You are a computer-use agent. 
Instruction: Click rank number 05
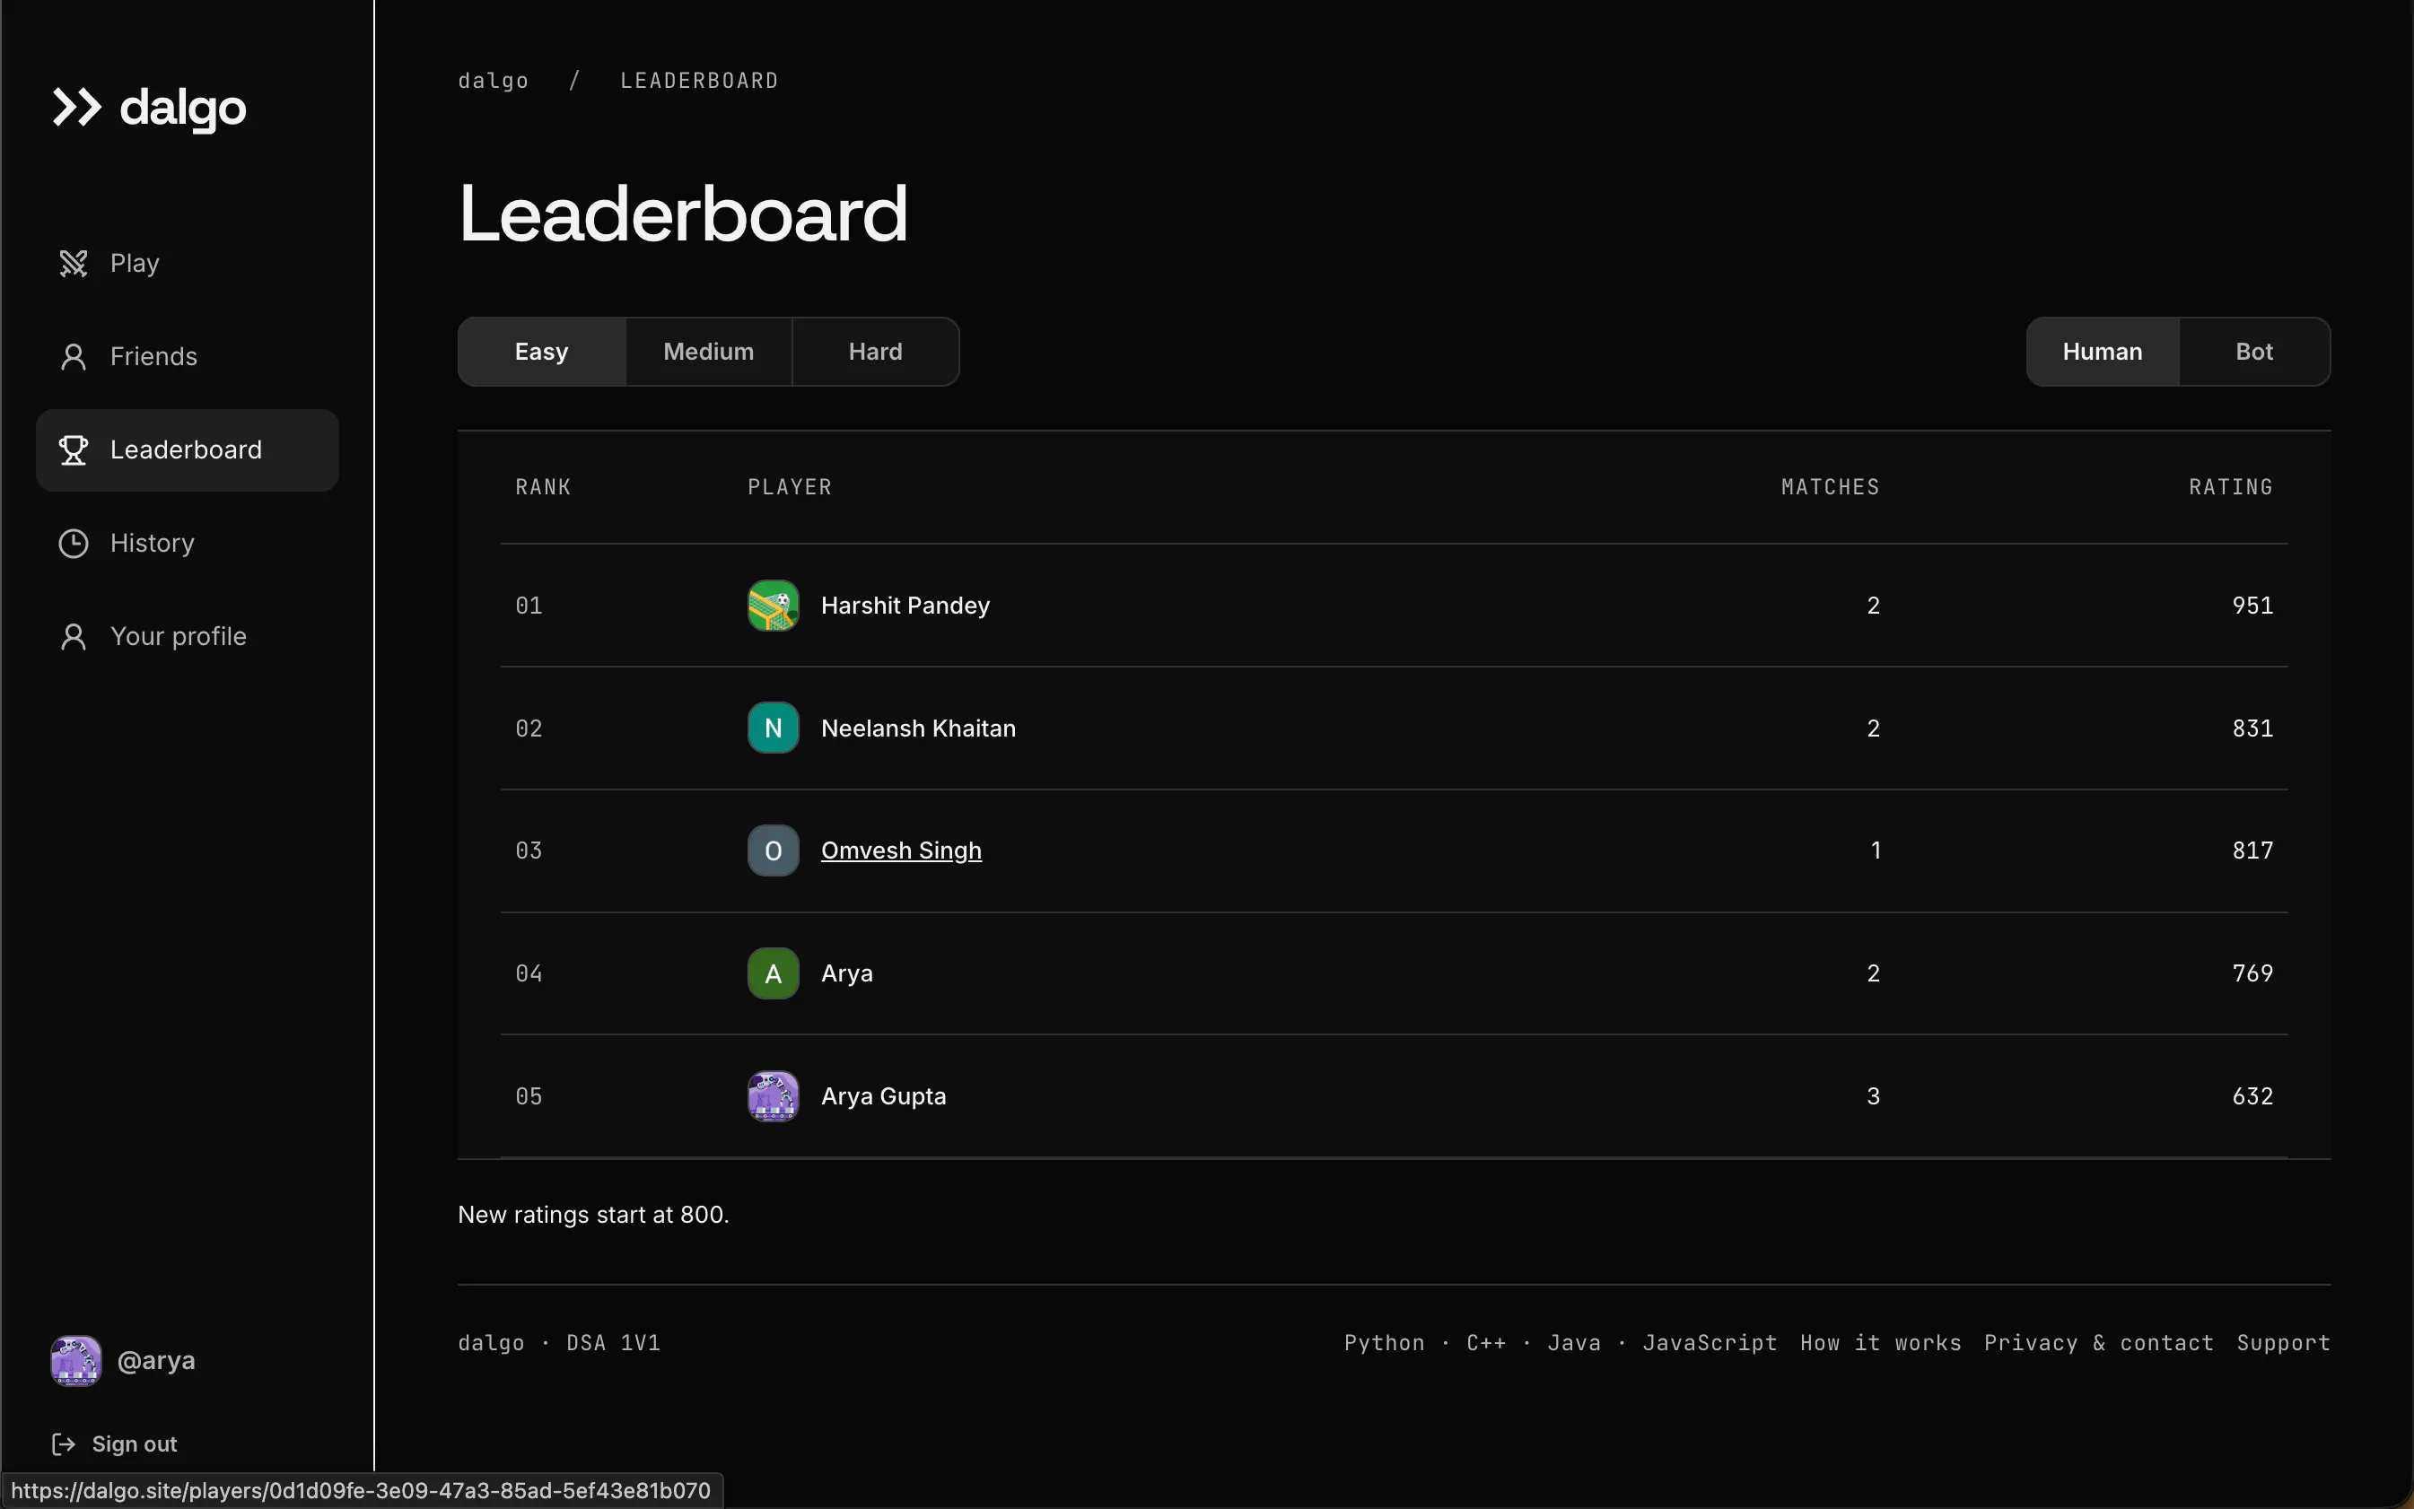[x=529, y=1095]
